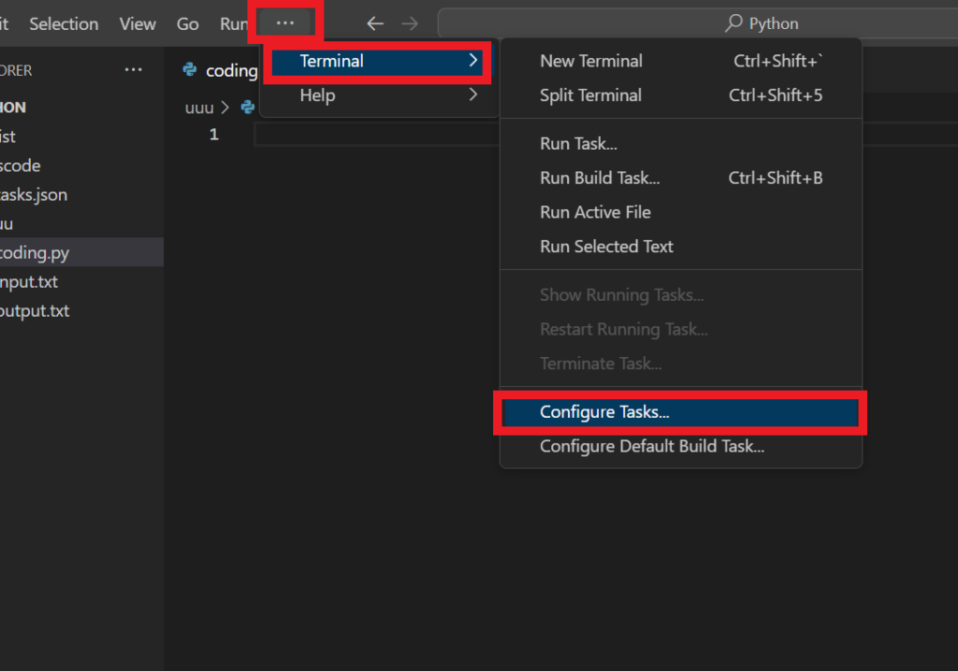Open the View menu
This screenshot has width=958, height=671.
tap(137, 23)
